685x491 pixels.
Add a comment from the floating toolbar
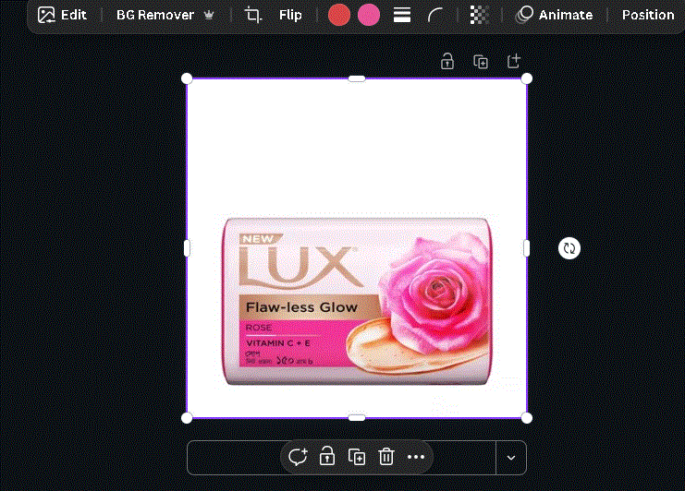point(298,457)
